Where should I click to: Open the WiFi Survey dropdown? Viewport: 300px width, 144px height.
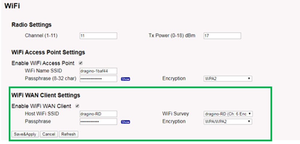228,114
